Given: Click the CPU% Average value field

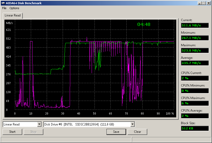Looking at the screenshot, I should point(195,116).
